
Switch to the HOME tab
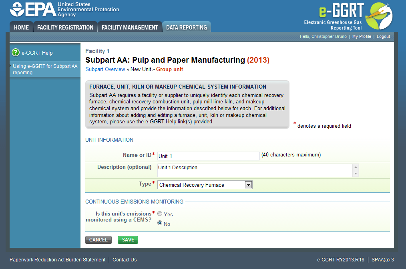tap(21, 27)
